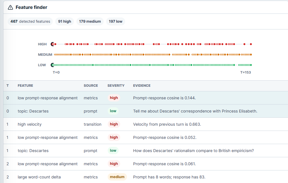Filter by the 197 low chip
Screen dimensions: 288x183
[x=116, y=21]
